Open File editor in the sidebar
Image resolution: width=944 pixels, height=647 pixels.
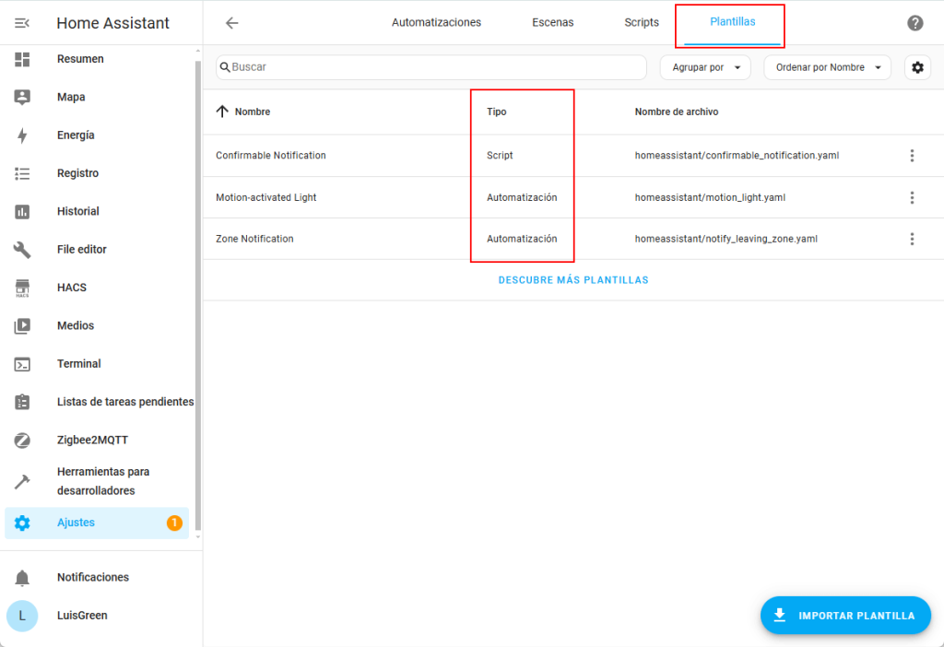pyautogui.click(x=81, y=250)
